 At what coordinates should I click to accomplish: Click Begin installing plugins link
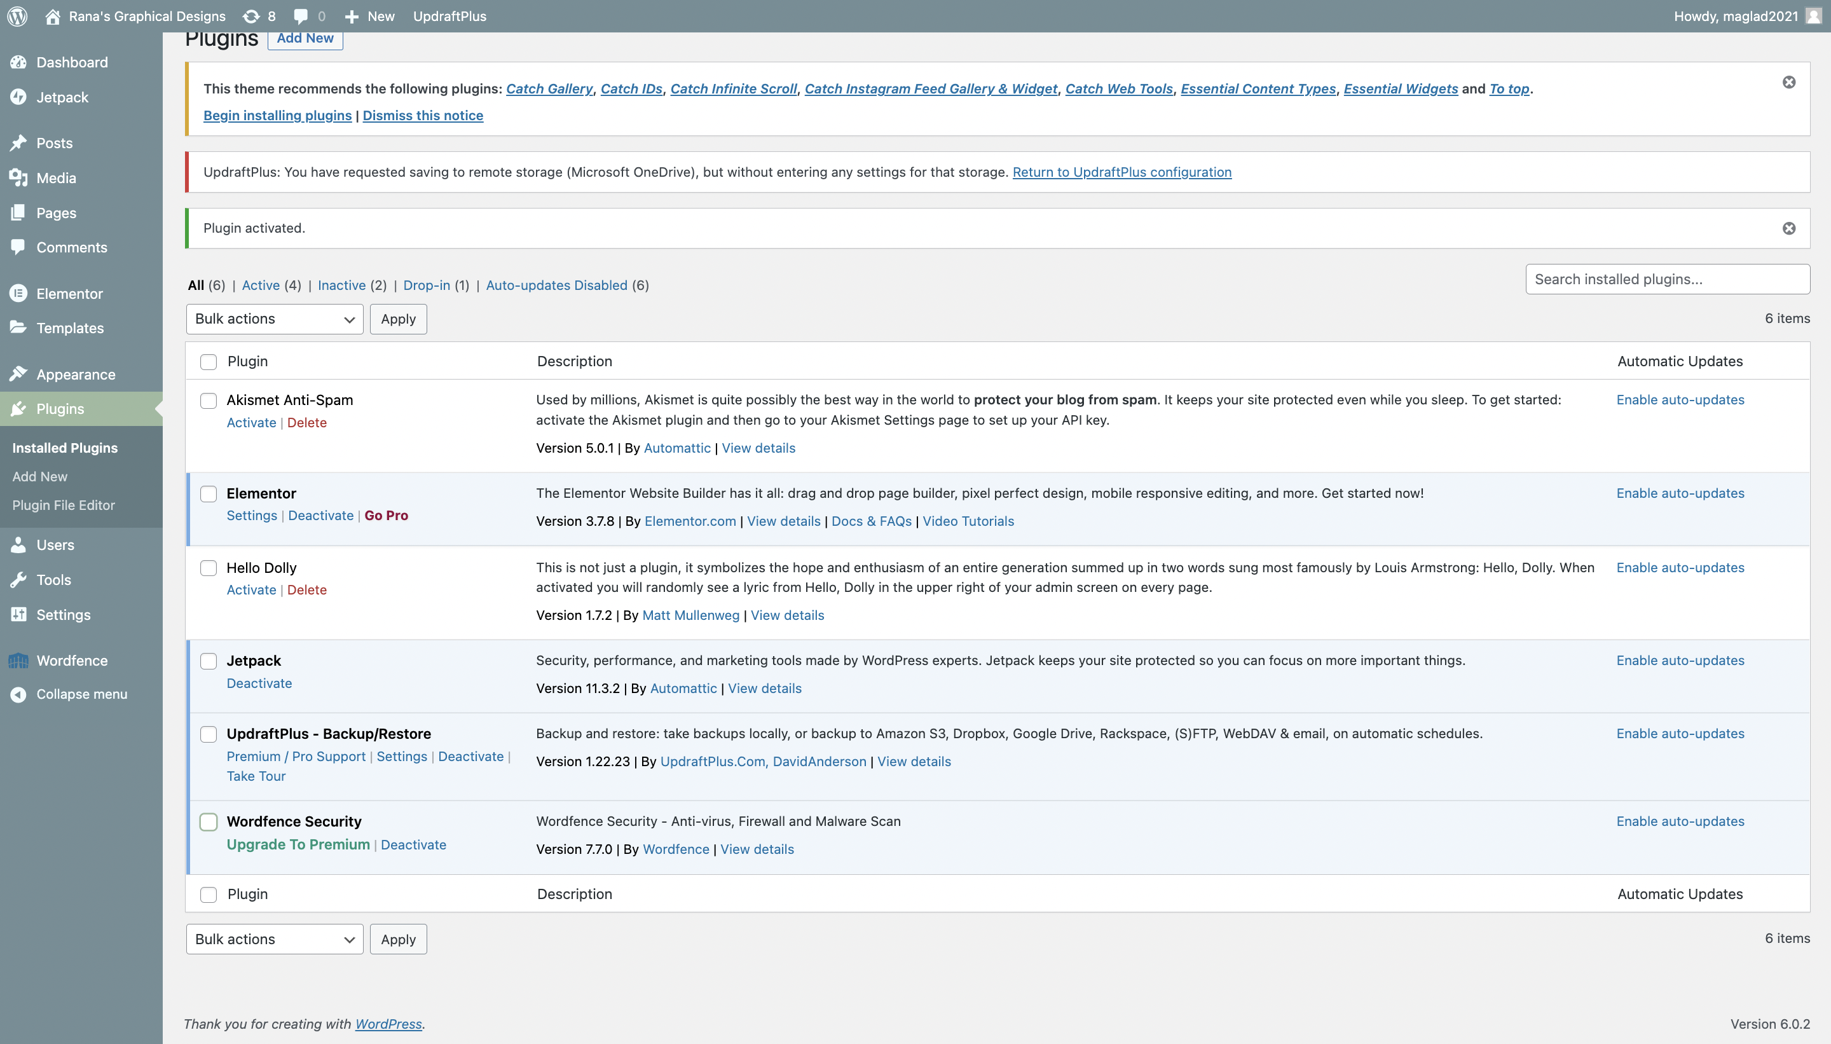click(x=277, y=116)
